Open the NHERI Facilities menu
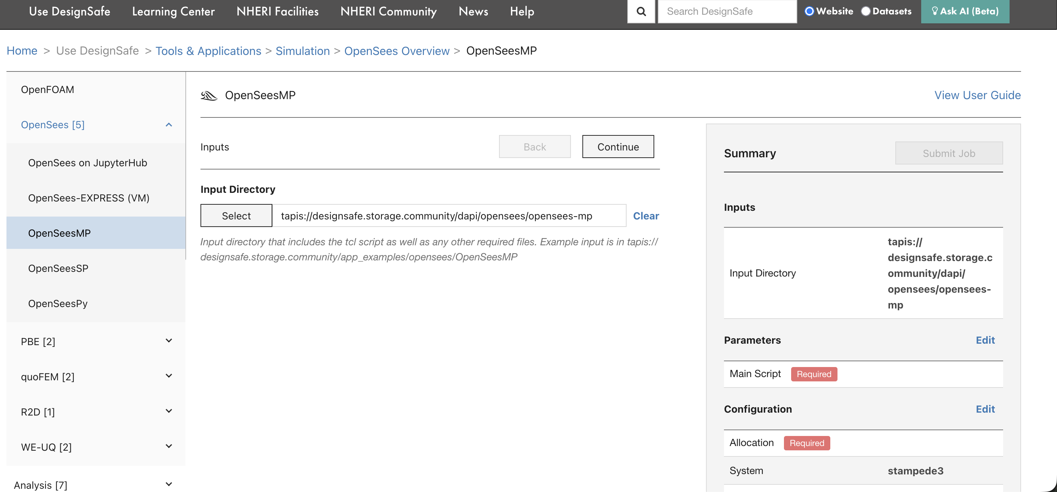The image size is (1057, 492). tap(277, 11)
